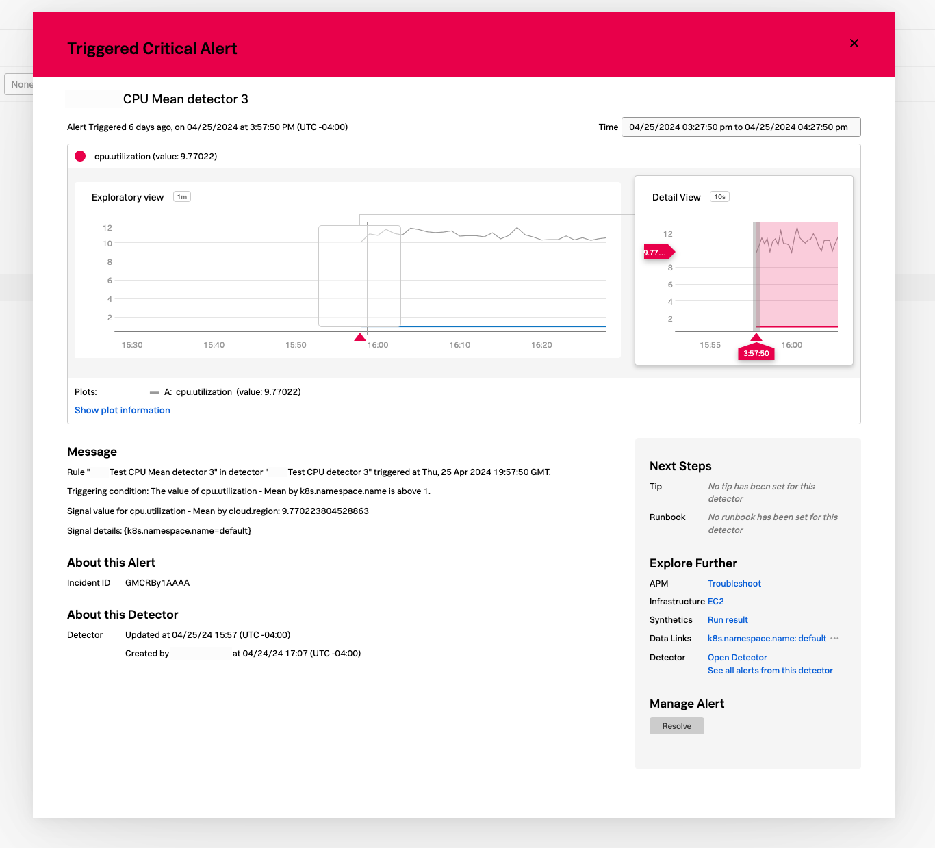Click the Resolve button

(677, 726)
